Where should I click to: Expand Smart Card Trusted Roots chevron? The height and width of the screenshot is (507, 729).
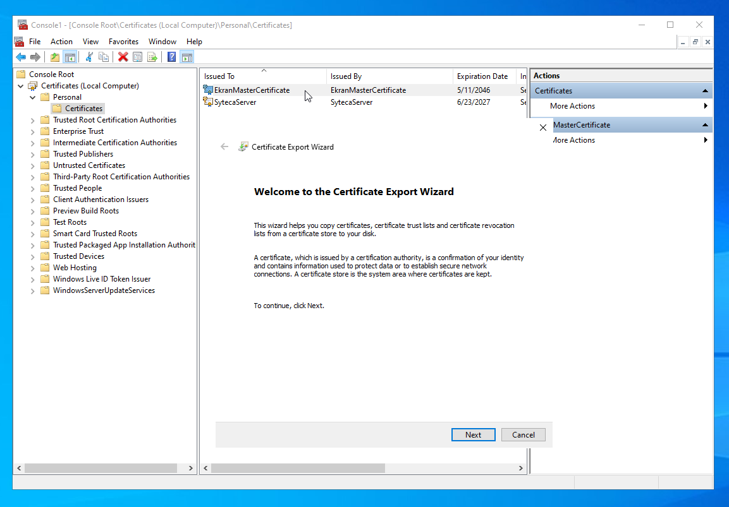tap(32, 234)
